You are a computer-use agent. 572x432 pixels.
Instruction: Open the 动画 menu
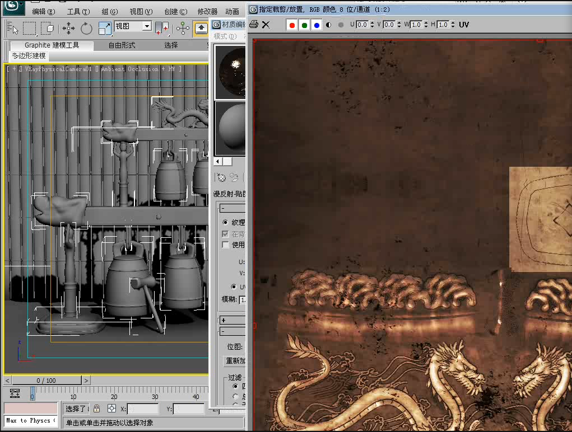[x=232, y=12]
